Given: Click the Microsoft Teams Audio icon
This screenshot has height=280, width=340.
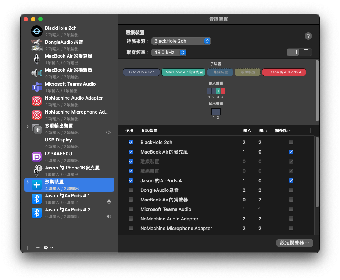Looking at the screenshot, I should 37,87.
